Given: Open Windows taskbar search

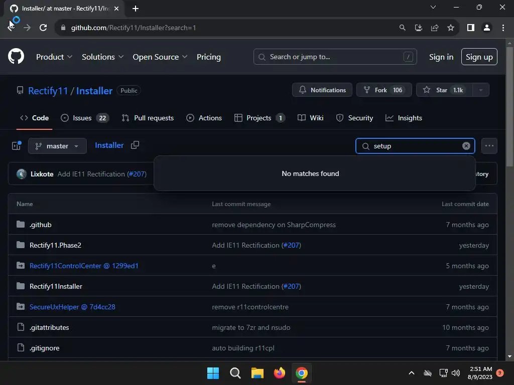Looking at the screenshot, I should click(235, 373).
